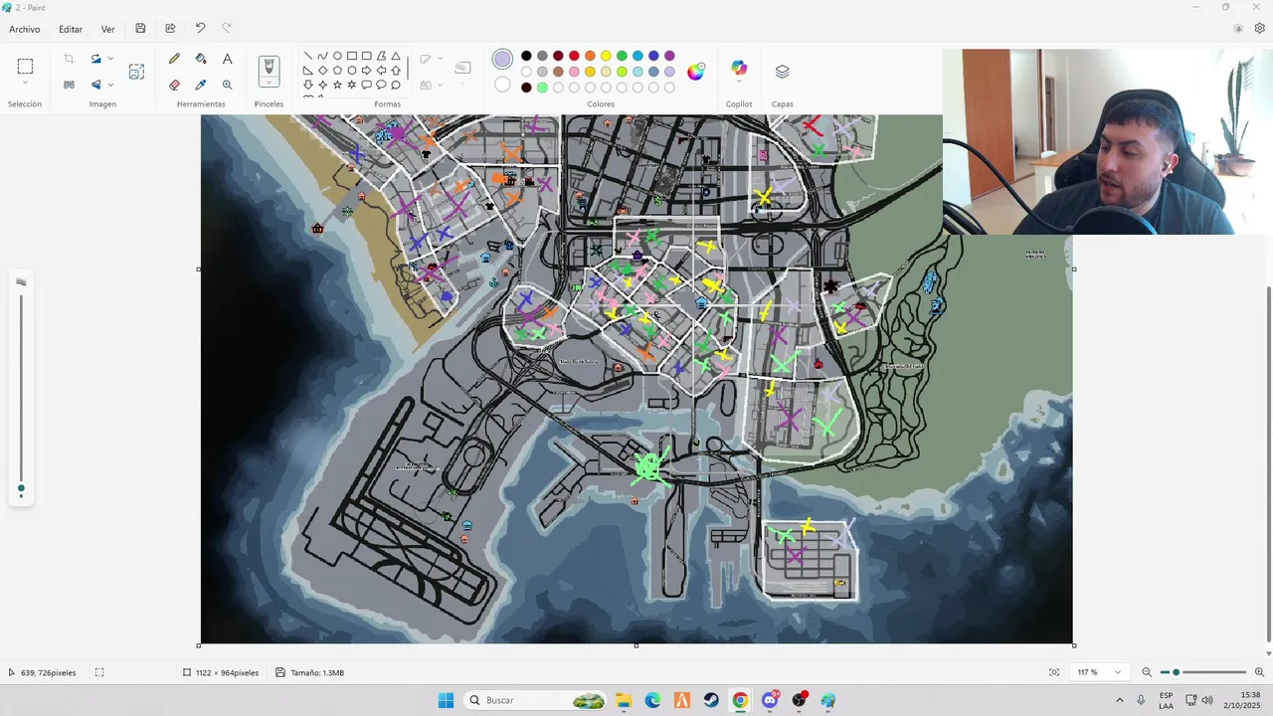This screenshot has height=716, width=1273.
Task: Select the Pencil tool
Action: (175, 59)
